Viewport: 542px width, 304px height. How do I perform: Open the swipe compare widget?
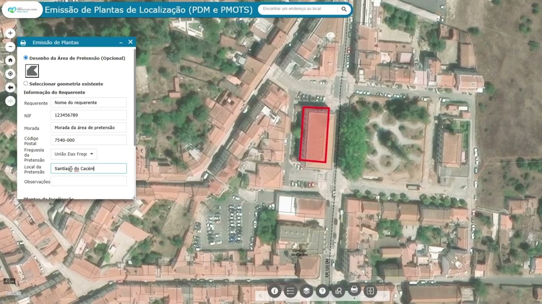tap(370, 291)
